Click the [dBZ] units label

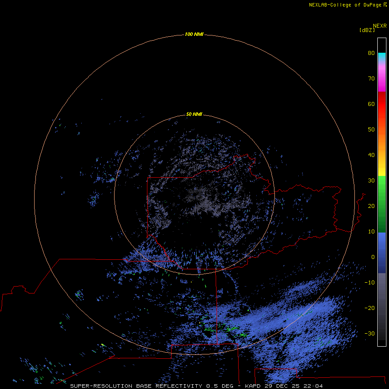367,30
